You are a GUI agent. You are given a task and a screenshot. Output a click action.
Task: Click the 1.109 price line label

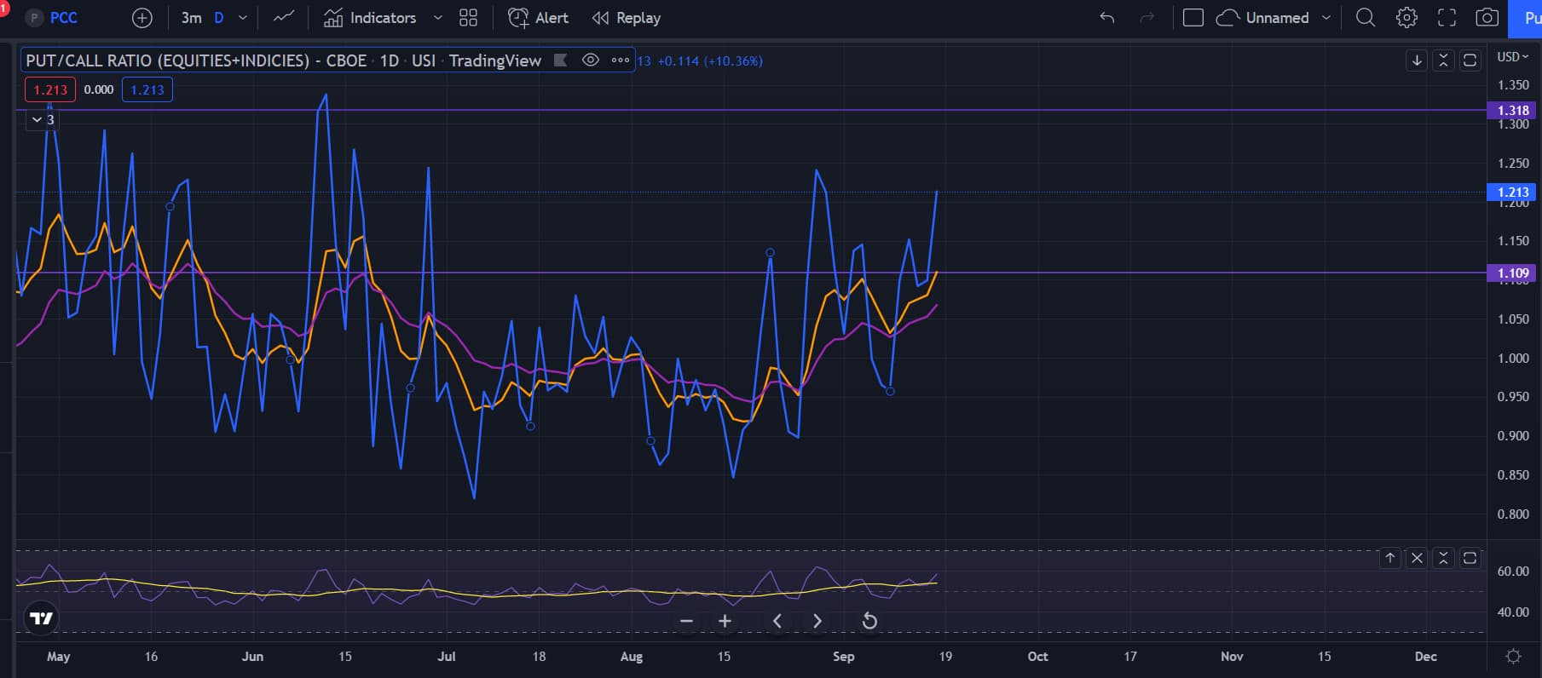click(1513, 273)
